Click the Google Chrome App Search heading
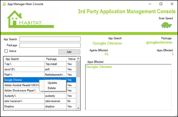Screen dimensions: 178x117 click(107, 43)
